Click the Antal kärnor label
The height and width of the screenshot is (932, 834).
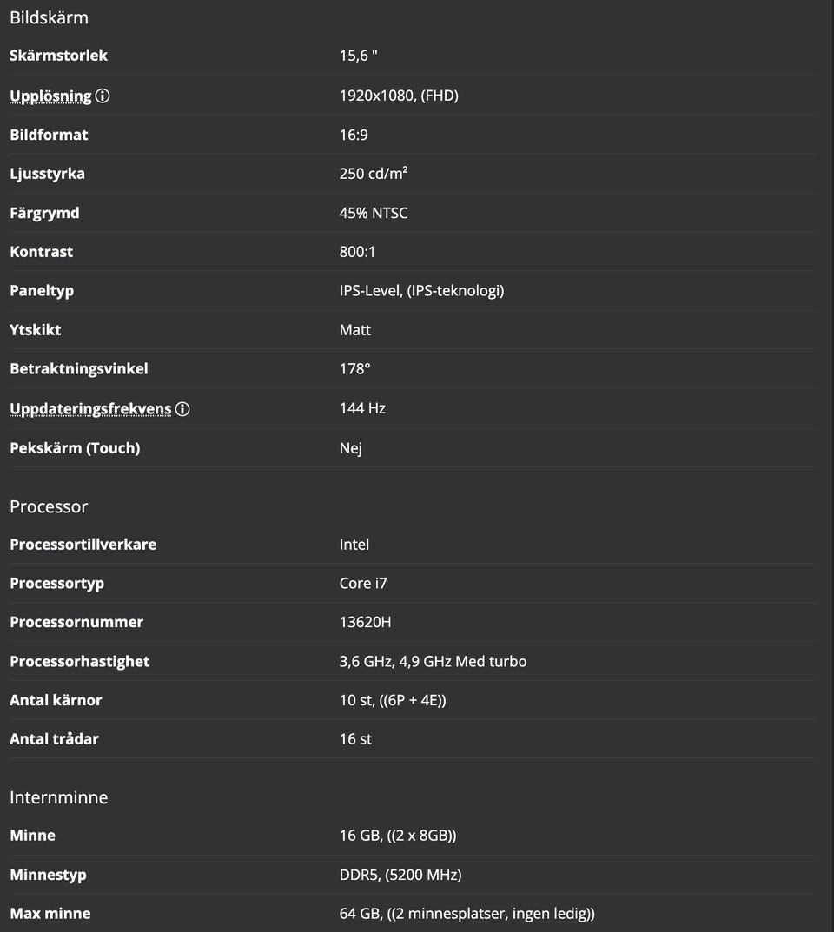[x=56, y=700]
